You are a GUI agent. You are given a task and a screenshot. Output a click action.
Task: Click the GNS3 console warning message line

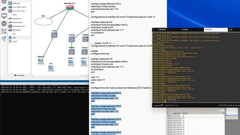point(45,92)
